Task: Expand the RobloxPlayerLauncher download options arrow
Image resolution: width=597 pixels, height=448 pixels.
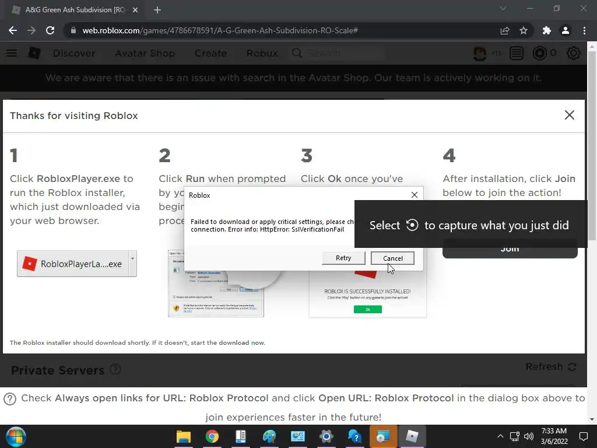Action: point(132,264)
